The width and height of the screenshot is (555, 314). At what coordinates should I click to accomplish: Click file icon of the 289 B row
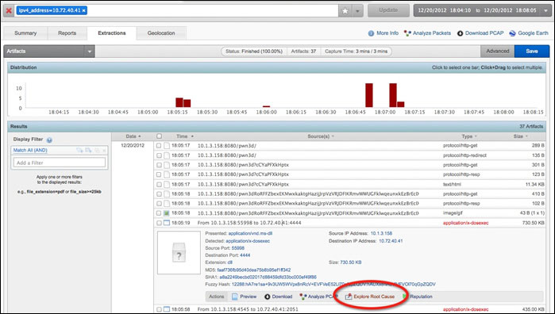167,145
